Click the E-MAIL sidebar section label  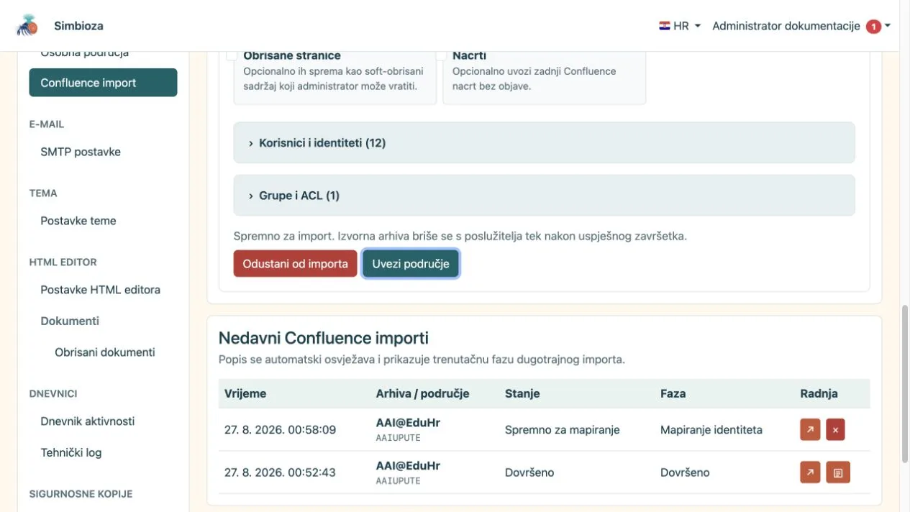(x=47, y=124)
